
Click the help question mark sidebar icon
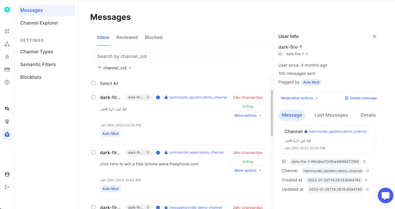(7, 82)
